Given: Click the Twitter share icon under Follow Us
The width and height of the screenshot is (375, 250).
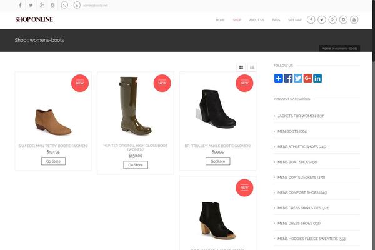Looking at the screenshot, I should (x=298, y=78).
